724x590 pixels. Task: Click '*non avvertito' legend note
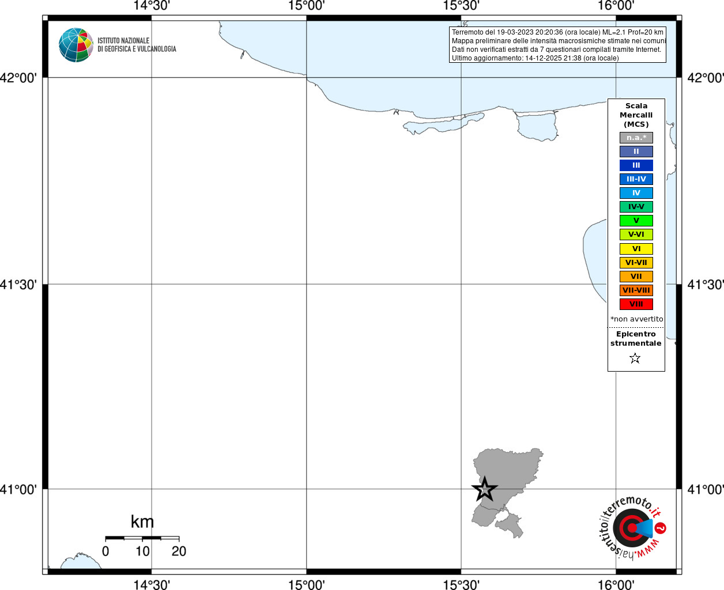point(637,319)
